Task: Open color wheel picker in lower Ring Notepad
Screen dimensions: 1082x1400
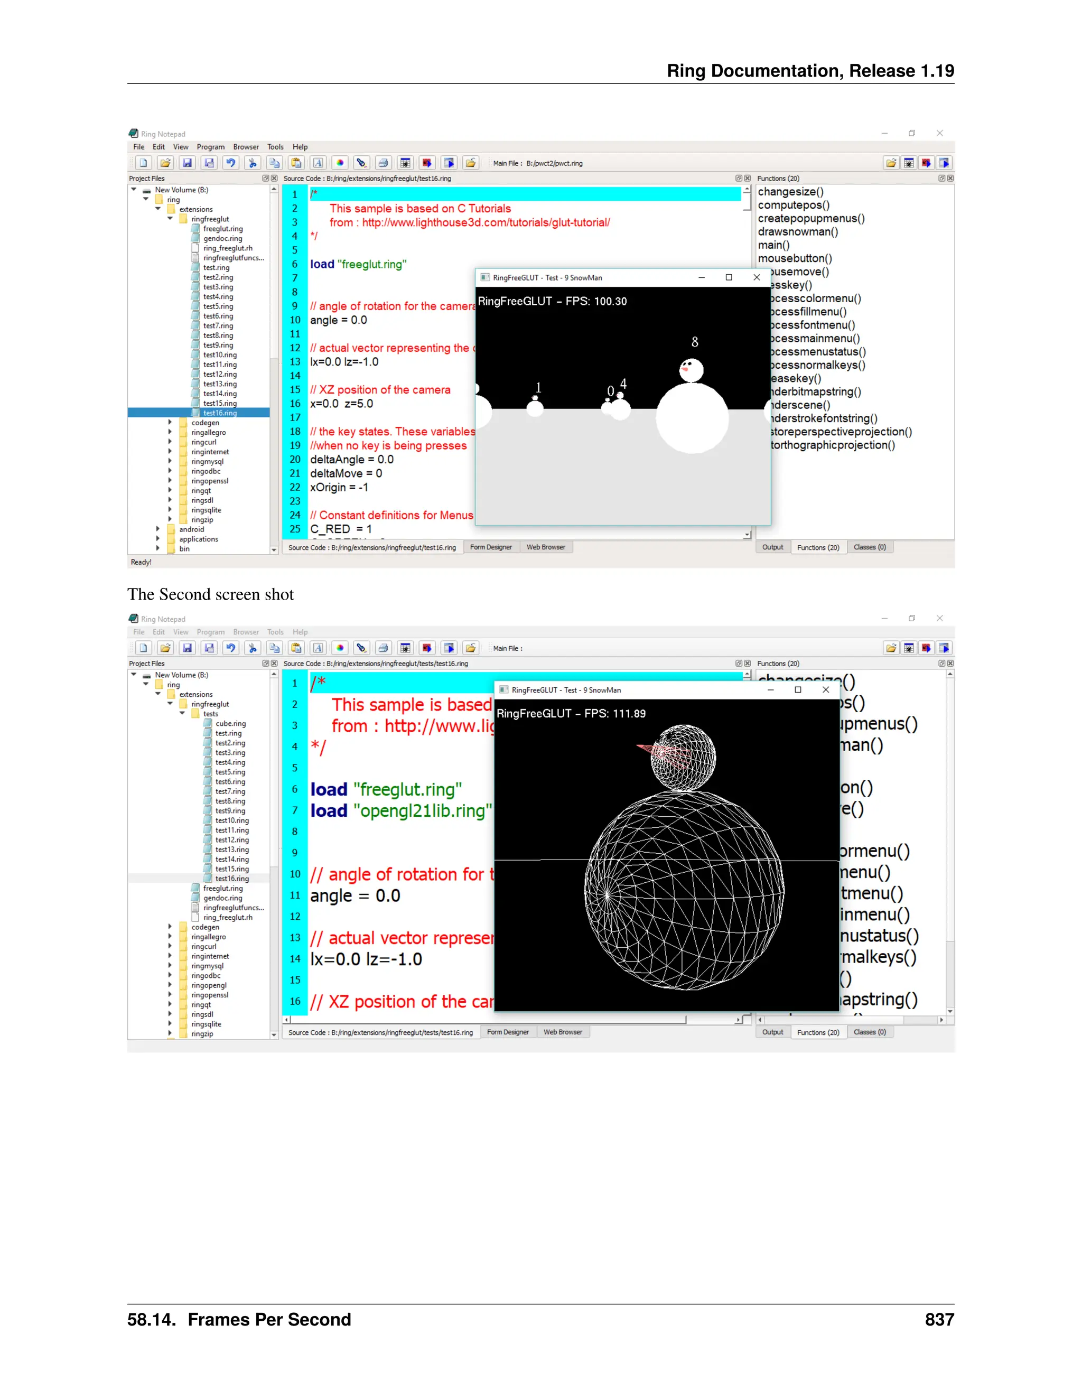Action: (340, 648)
